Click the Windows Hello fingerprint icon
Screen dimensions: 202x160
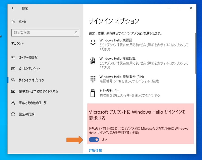click(93, 61)
